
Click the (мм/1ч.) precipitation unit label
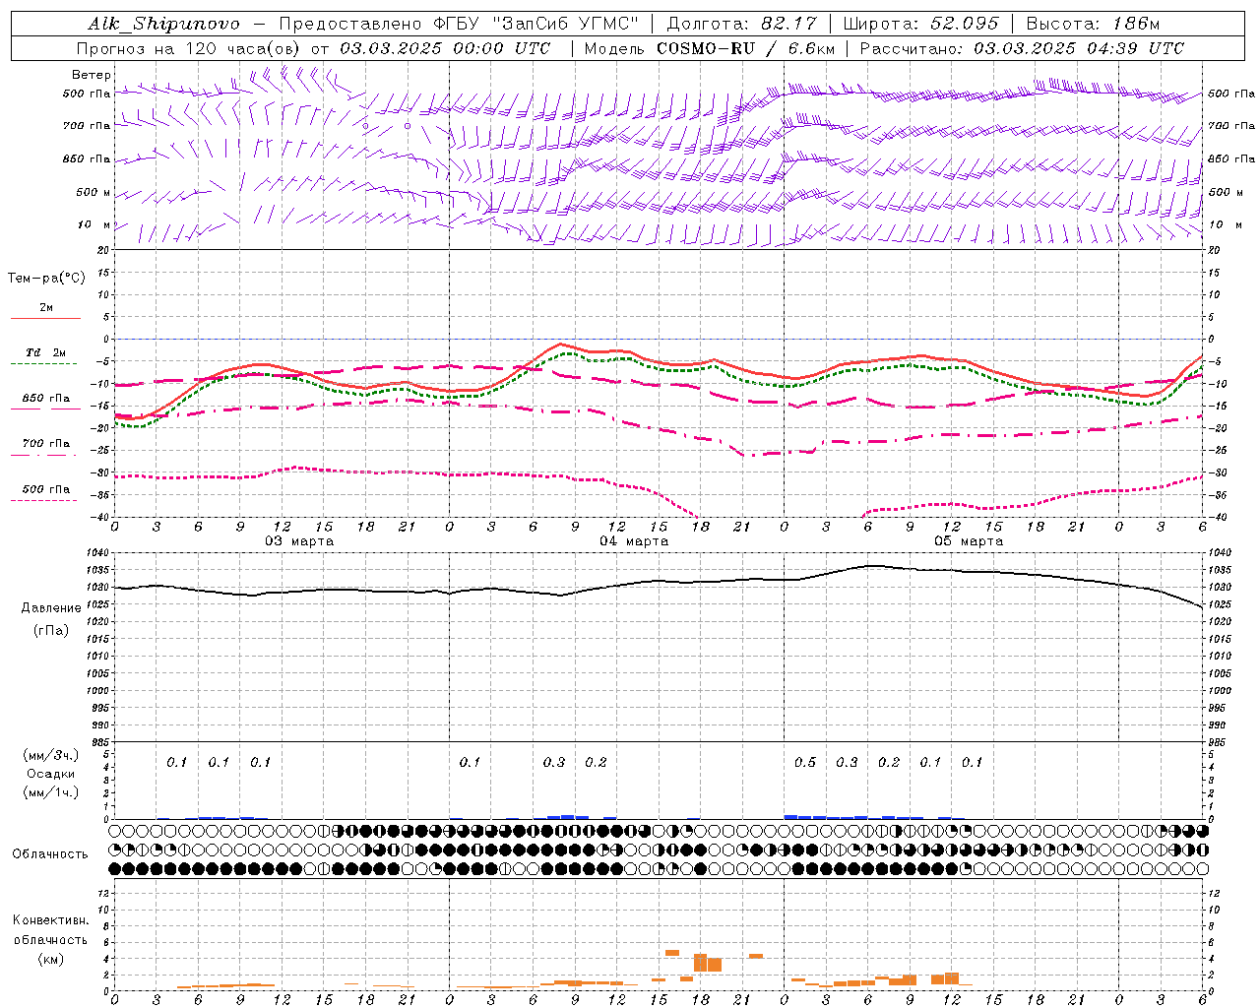pyautogui.click(x=51, y=792)
